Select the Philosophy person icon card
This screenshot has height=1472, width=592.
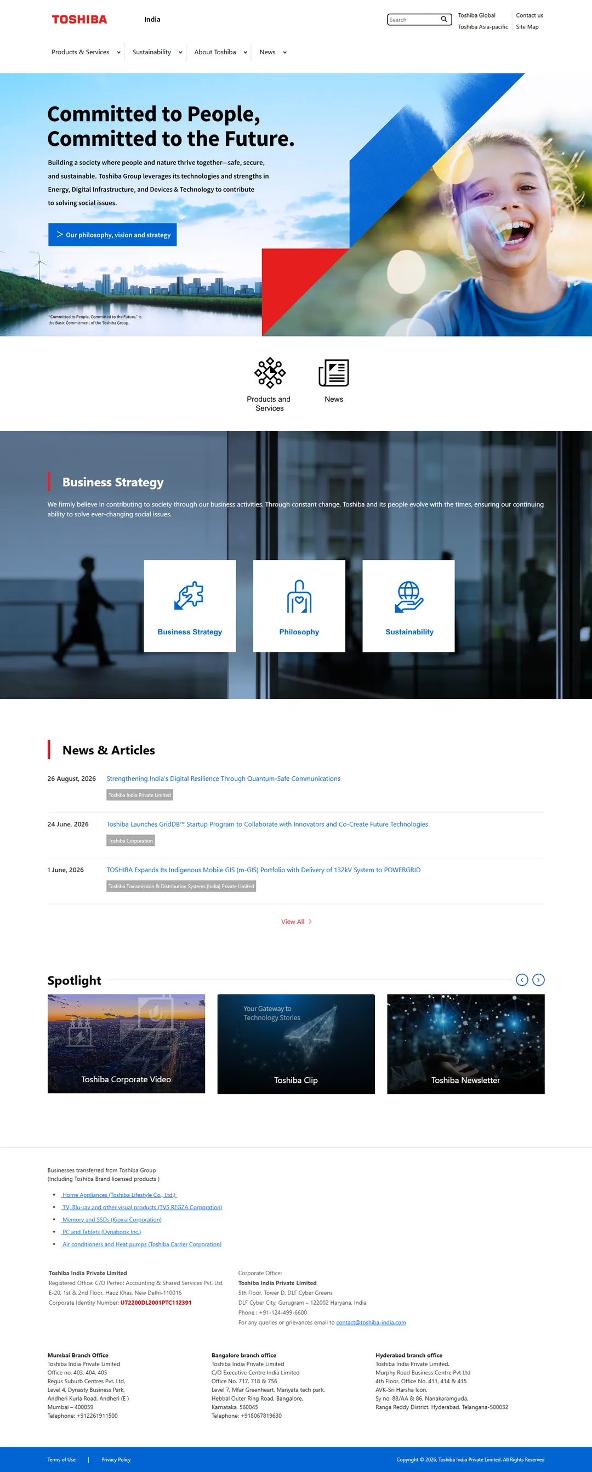tap(299, 606)
